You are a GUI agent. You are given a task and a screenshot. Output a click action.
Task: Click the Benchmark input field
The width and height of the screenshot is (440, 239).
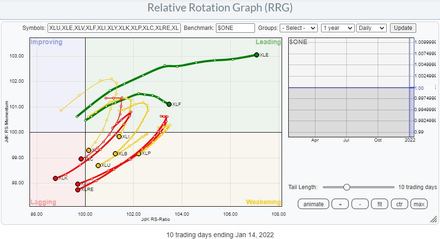(235, 28)
